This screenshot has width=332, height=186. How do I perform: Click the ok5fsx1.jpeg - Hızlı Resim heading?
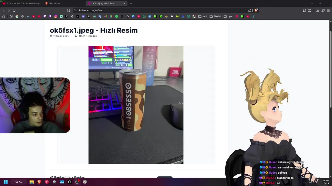pos(94,30)
